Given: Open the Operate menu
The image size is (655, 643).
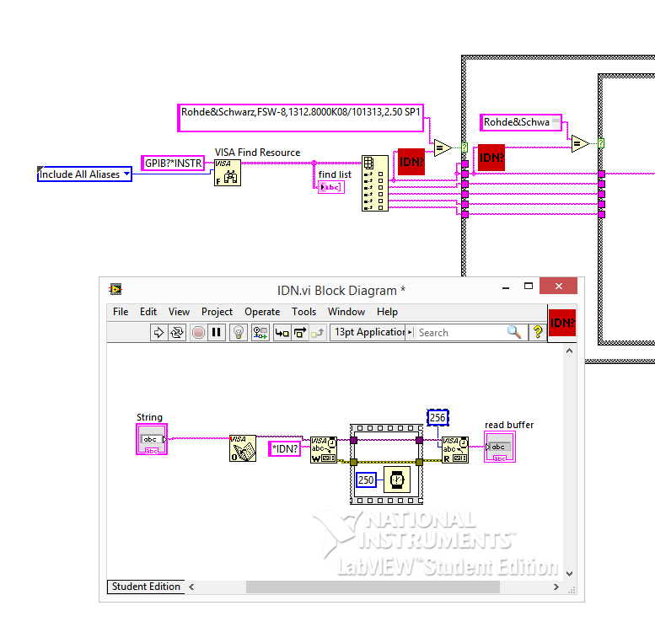Looking at the screenshot, I should coord(262,312).
